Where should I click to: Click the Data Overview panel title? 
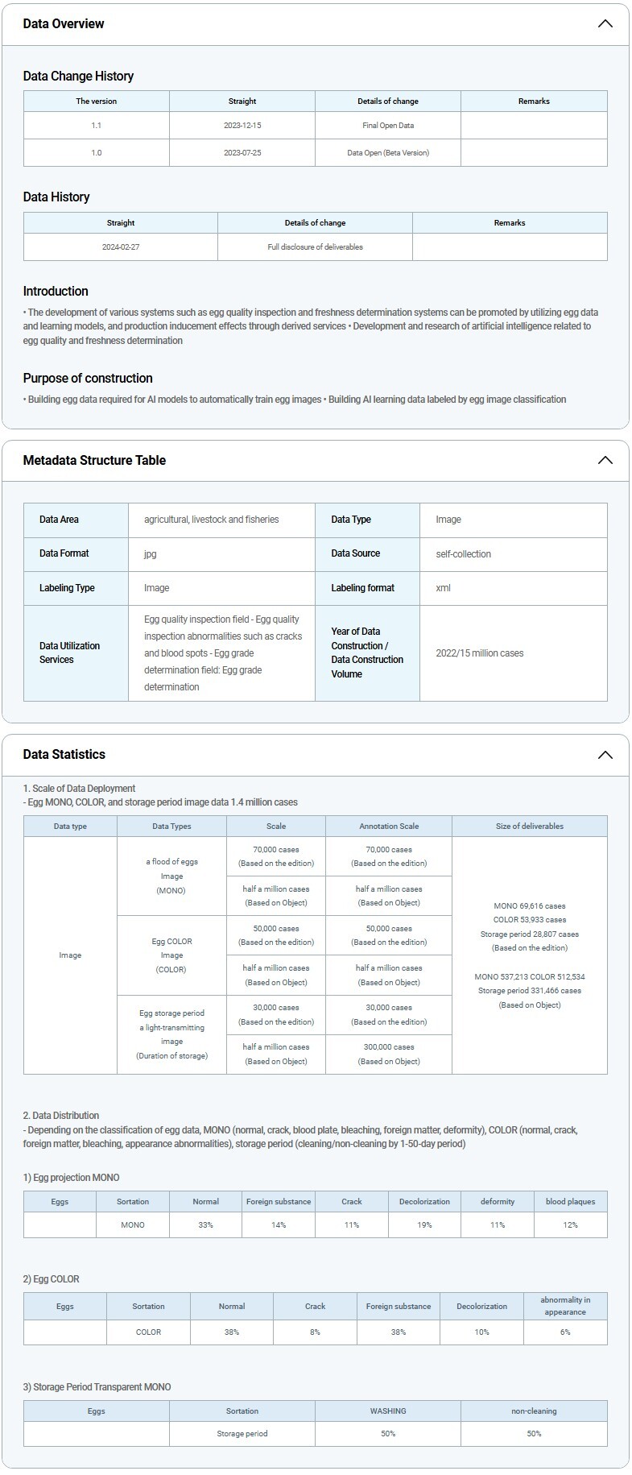tap(64, 24)
